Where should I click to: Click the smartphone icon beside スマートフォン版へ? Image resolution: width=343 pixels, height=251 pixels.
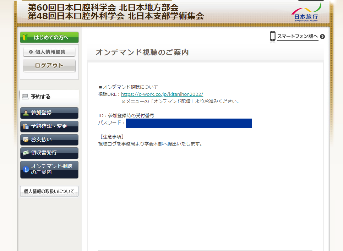click(x=272, y=36)
